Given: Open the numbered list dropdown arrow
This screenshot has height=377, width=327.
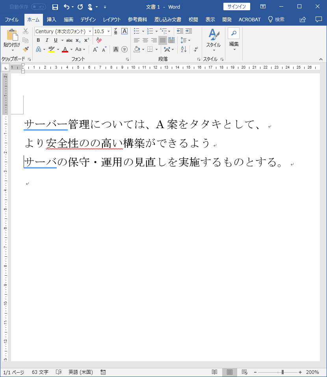Looking at the screenshot, I should point(157,31).
